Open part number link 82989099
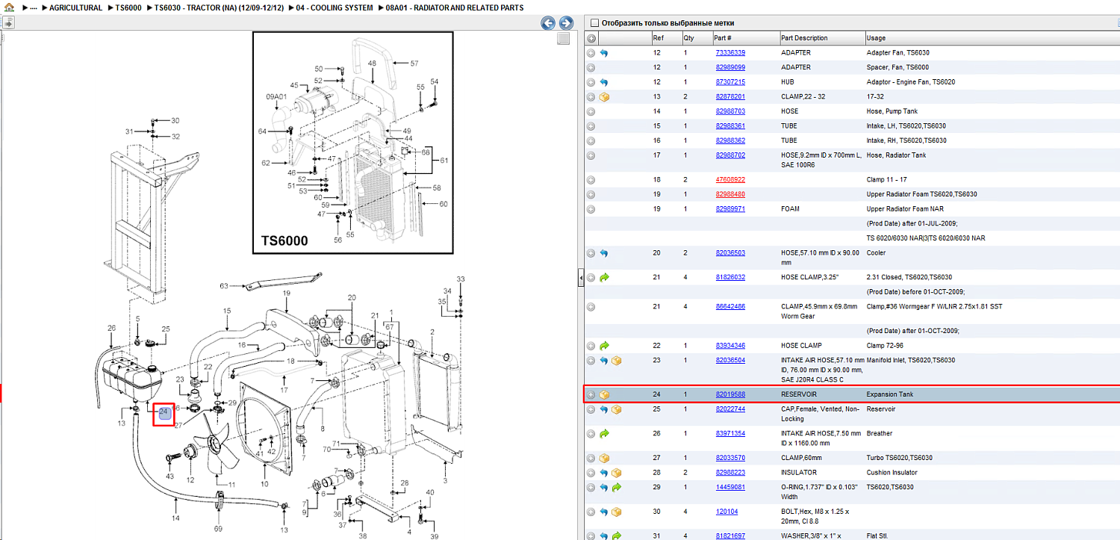 [730, 67]
